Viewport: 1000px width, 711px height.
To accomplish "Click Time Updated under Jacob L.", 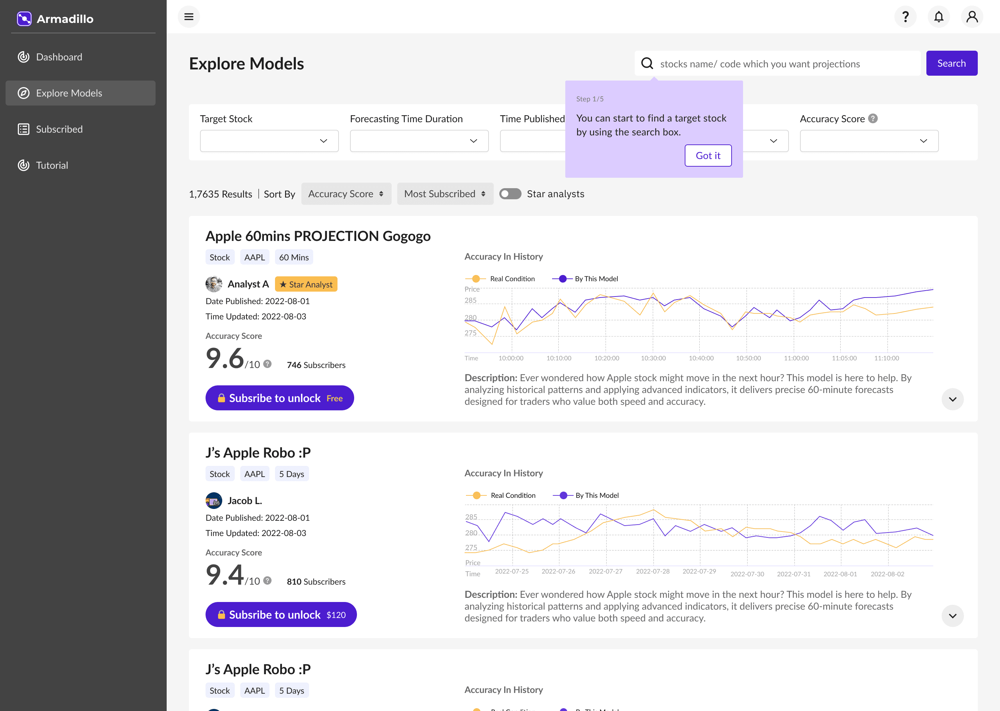I will pyautogui.click(x=256, y=533).
